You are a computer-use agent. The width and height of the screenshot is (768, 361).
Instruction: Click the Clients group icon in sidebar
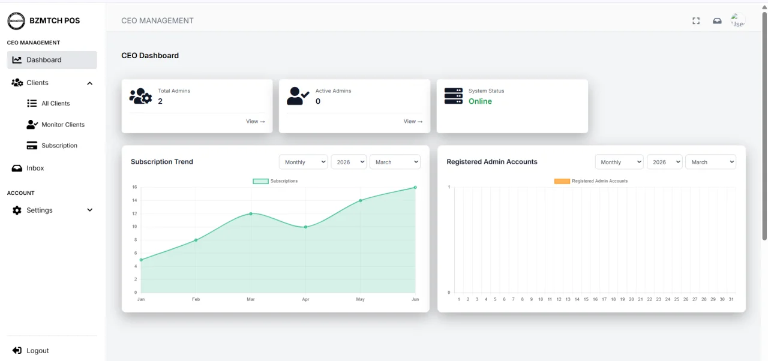click(x=17, y=83)
